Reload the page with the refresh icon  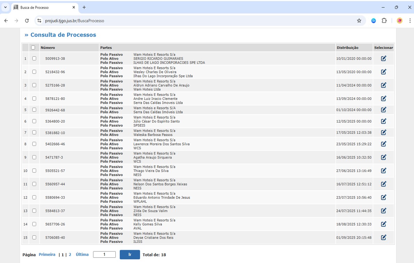(27, 21)
